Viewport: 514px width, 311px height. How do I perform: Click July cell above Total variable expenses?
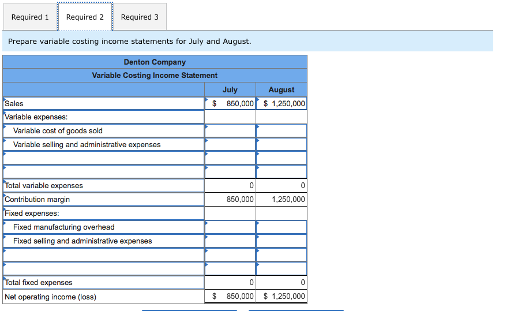point(230,172)
